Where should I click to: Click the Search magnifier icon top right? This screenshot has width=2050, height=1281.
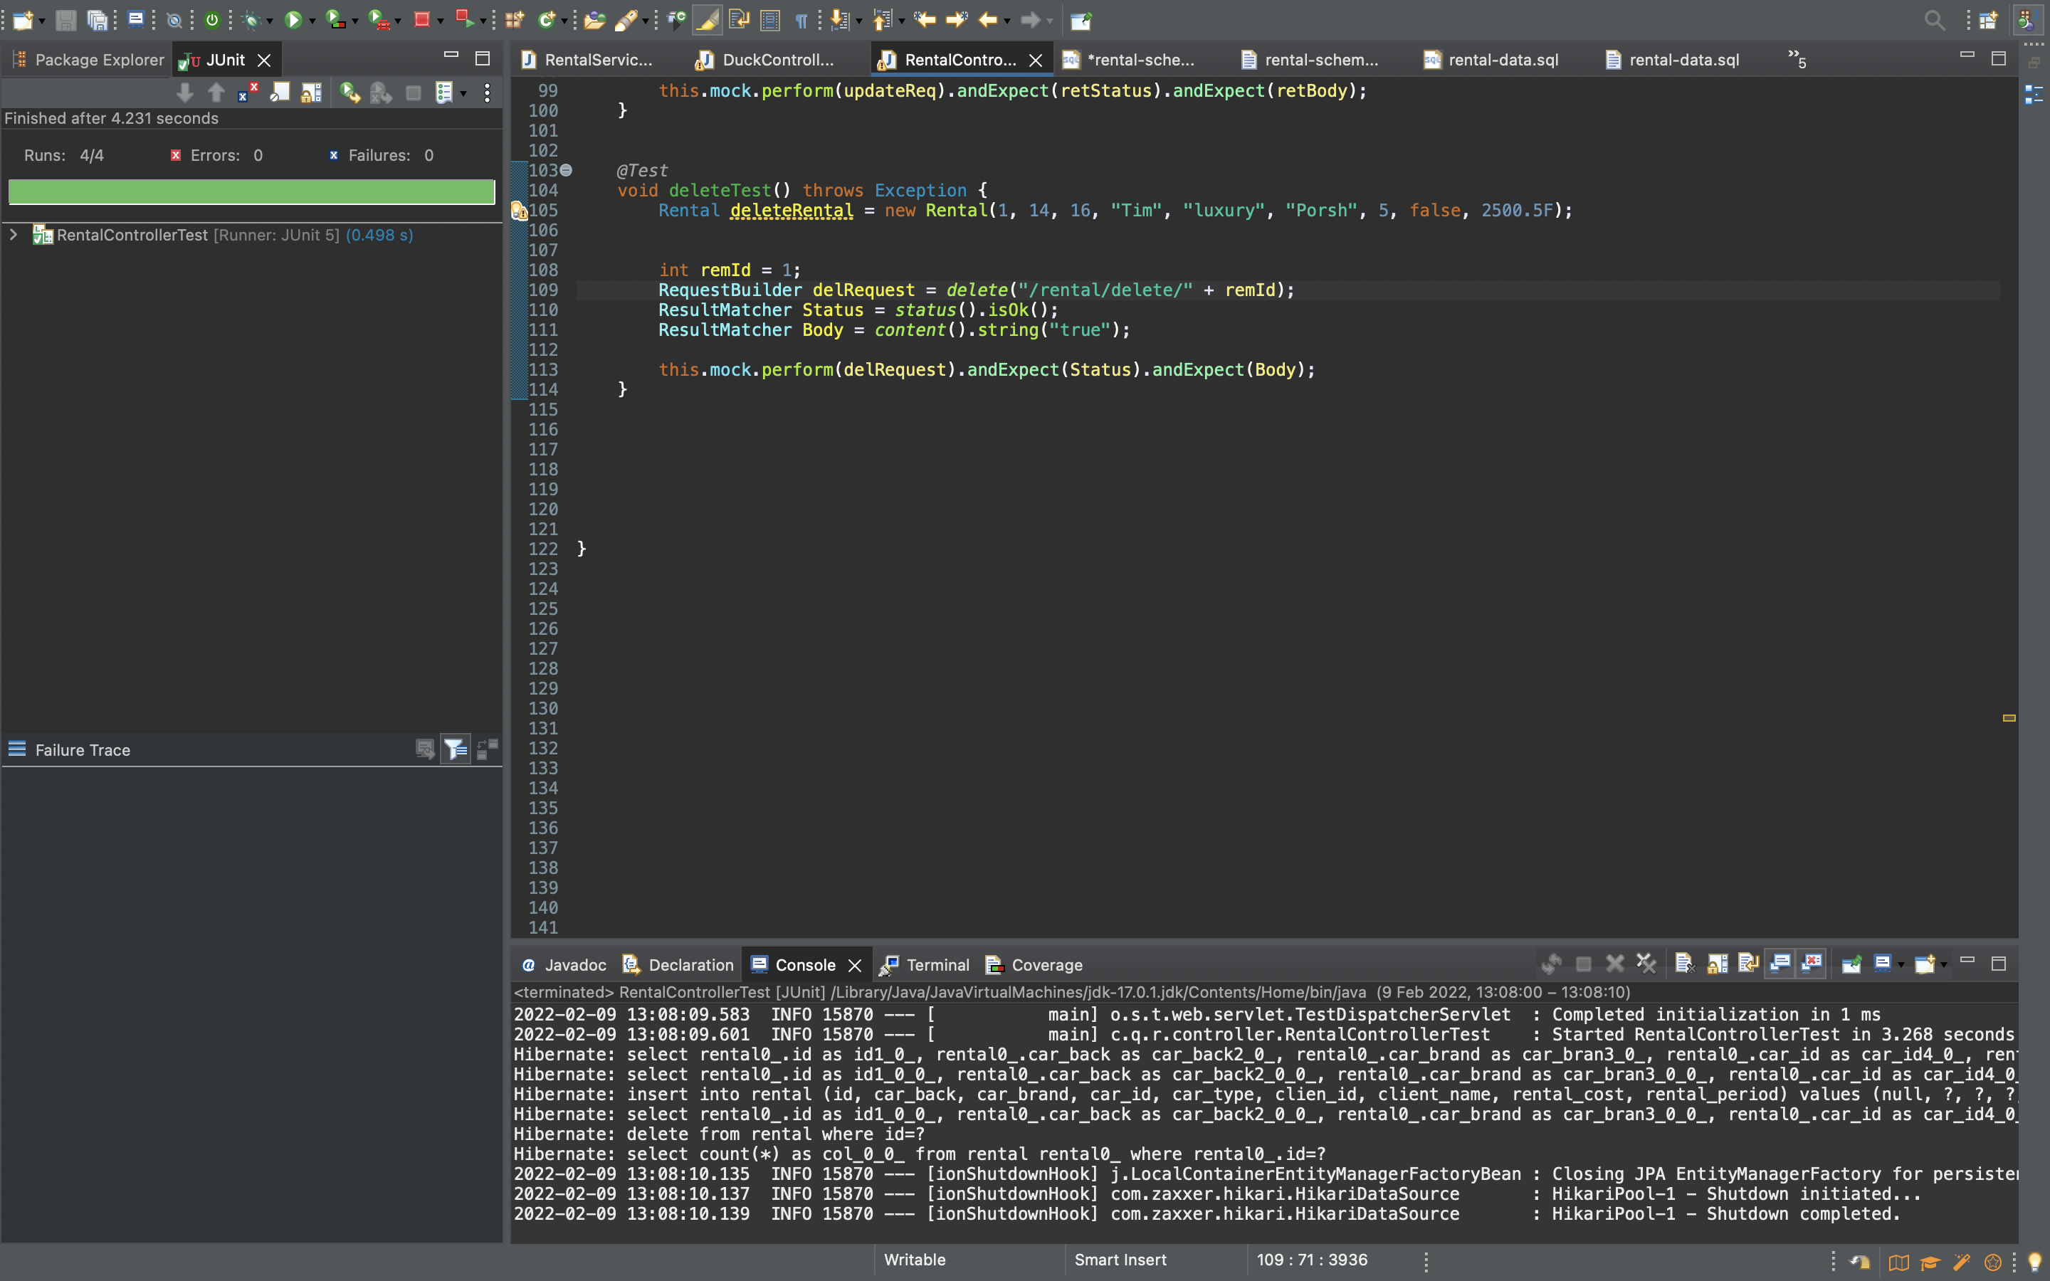[1934, 19]
